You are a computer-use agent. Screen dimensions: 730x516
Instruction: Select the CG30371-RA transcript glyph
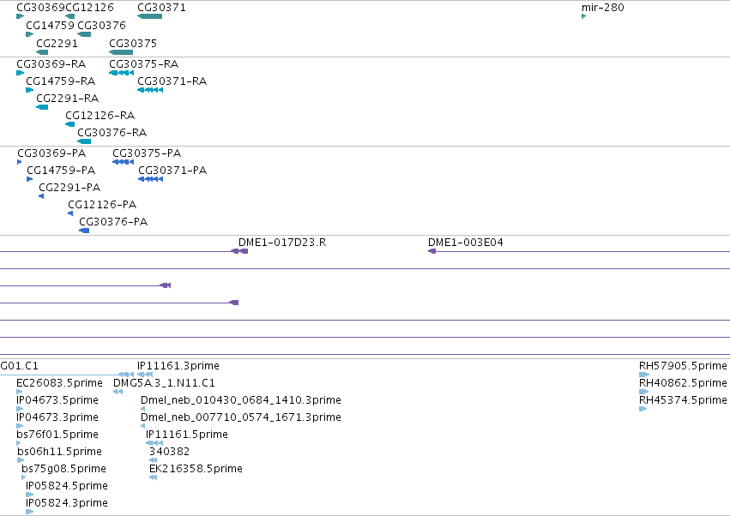point(150,90)
